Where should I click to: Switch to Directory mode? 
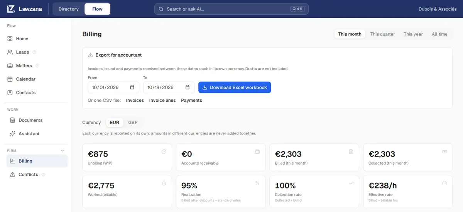pos(69,9)
